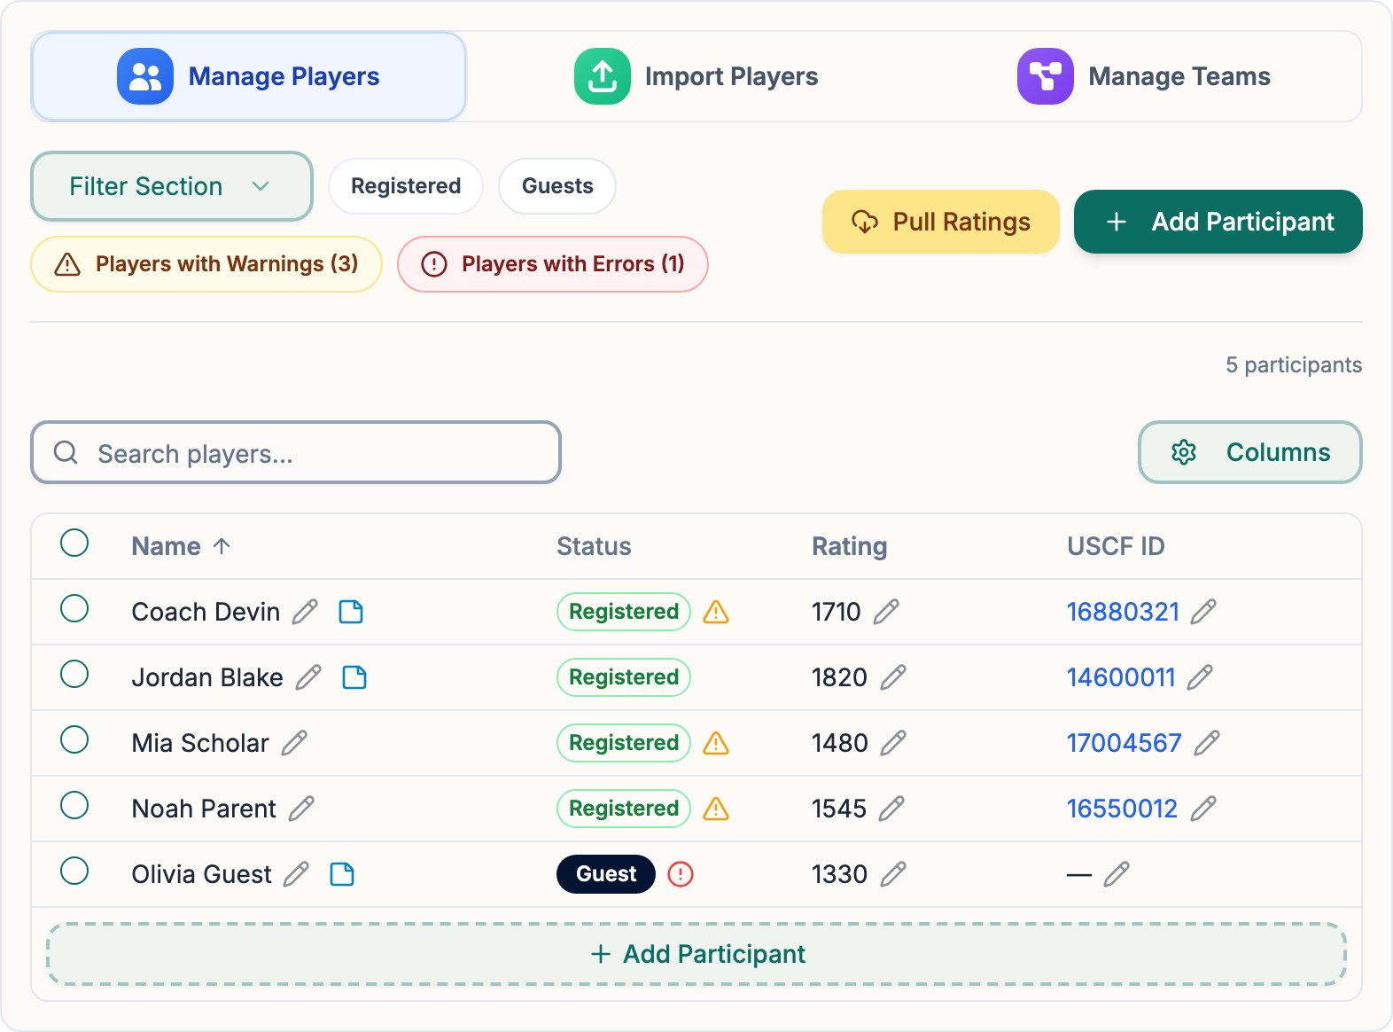Edit Noah Parent's name pencil icon
1393x1032 pixels.
[x=301, y=809]
